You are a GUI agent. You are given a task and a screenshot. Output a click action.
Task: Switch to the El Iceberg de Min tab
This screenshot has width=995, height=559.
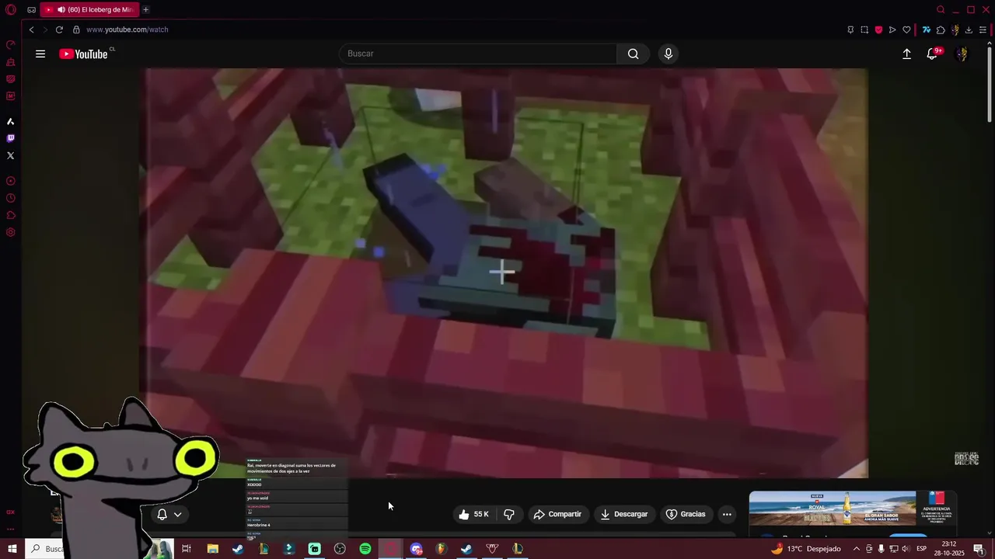[x=89, y=10]
